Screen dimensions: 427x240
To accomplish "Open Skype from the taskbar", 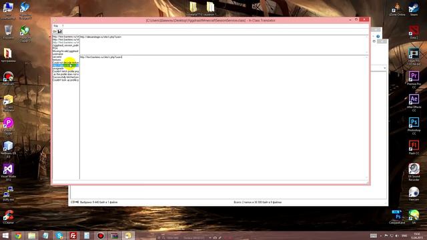I will (x=59, y=235).
